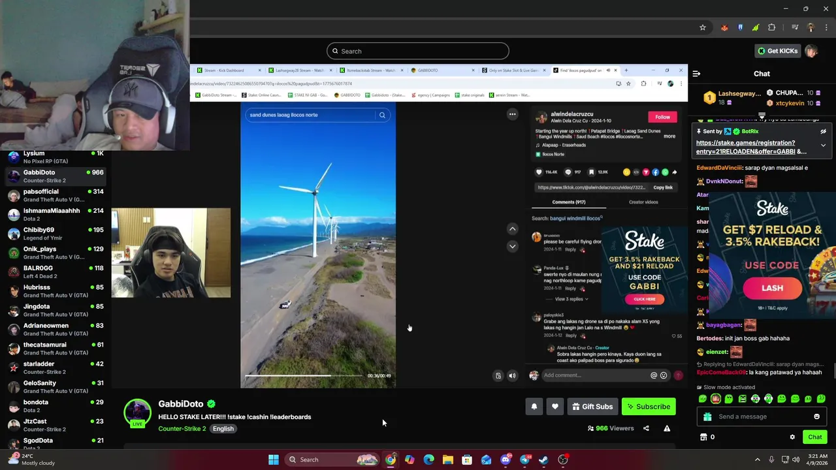Open GabbiDoto channel avatar
Screen dimensions: 836x470
click(137, 412)
